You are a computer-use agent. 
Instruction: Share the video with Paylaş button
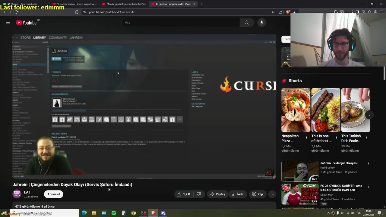point(217,194)
